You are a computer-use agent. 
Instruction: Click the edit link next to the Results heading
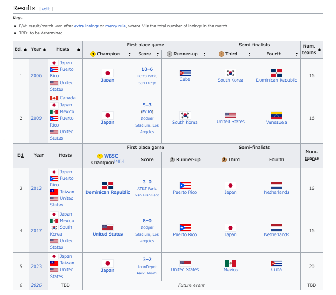coord(46,9)
